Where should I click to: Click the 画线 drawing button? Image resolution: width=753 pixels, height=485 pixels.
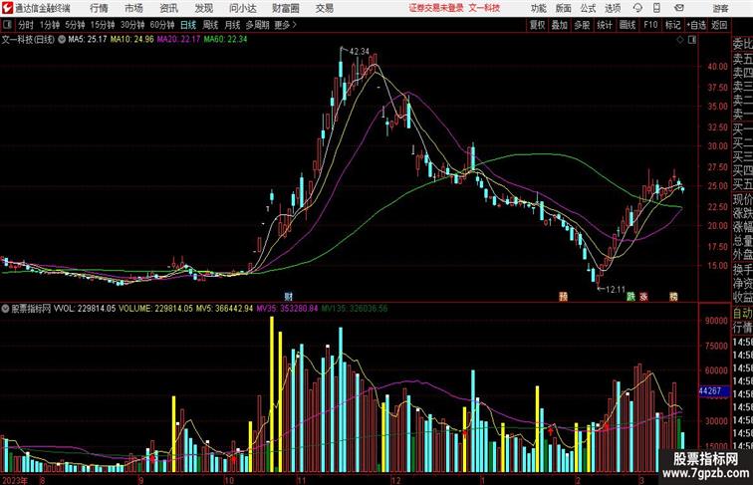tap(627, 25)
